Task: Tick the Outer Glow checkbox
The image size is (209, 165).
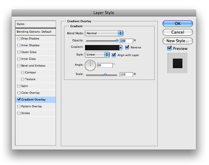Action: [19, 52]
